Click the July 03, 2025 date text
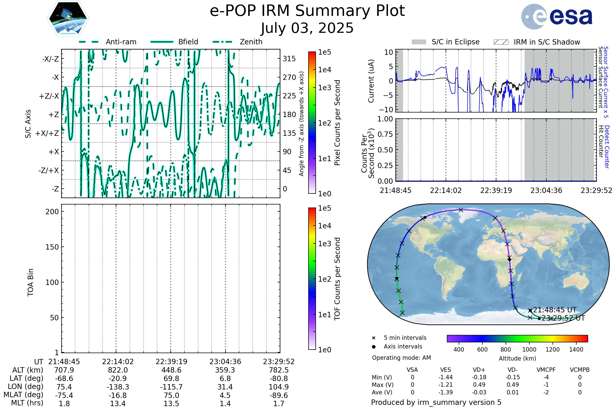Viewport: 615px width, 410px height. (x=307, y=28)
